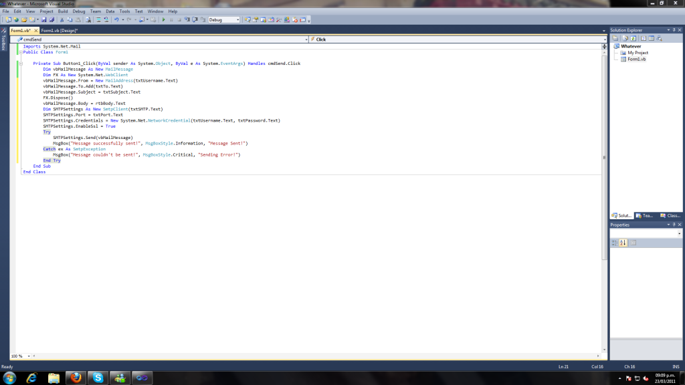Image resolution: width=685 pixels, height=385 pixels.
Task: Toggle Alphabetical sort in Properties panel
Action: pyautogui.click(x=623, y=243)
